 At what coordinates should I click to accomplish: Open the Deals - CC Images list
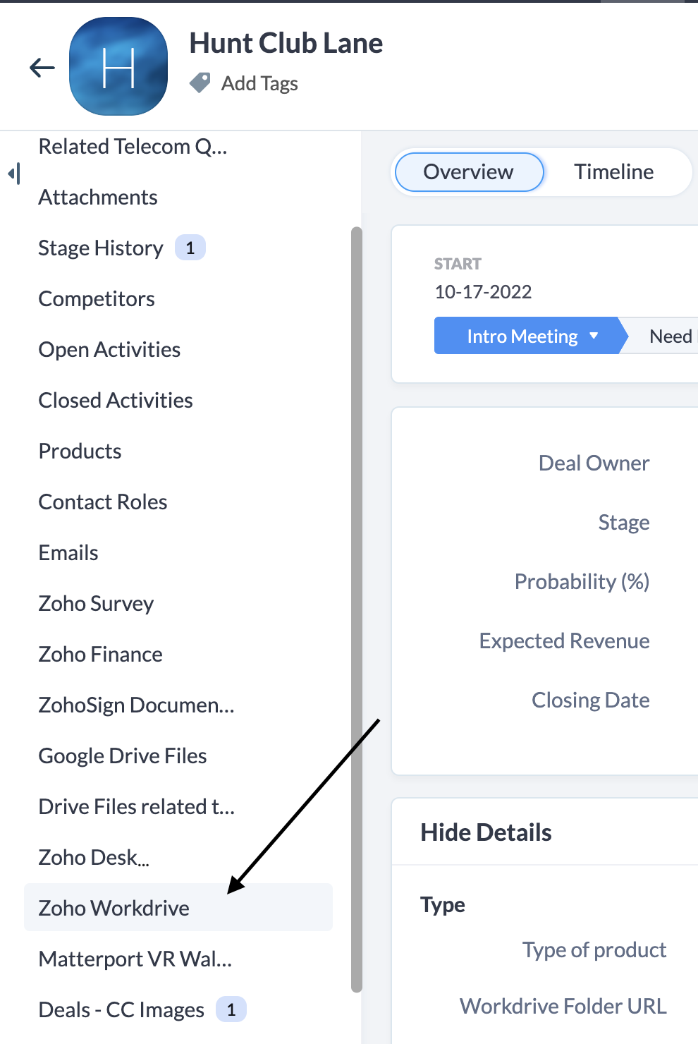121,1009
